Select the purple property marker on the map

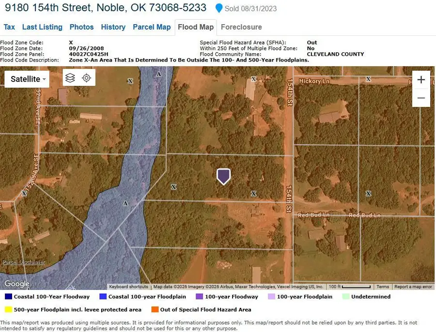[x=223, y=176]
